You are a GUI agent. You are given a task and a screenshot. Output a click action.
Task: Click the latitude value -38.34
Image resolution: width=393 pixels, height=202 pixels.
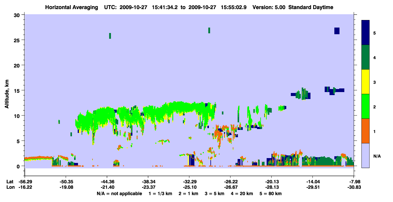pyautogui.click(x=148, y=182)
